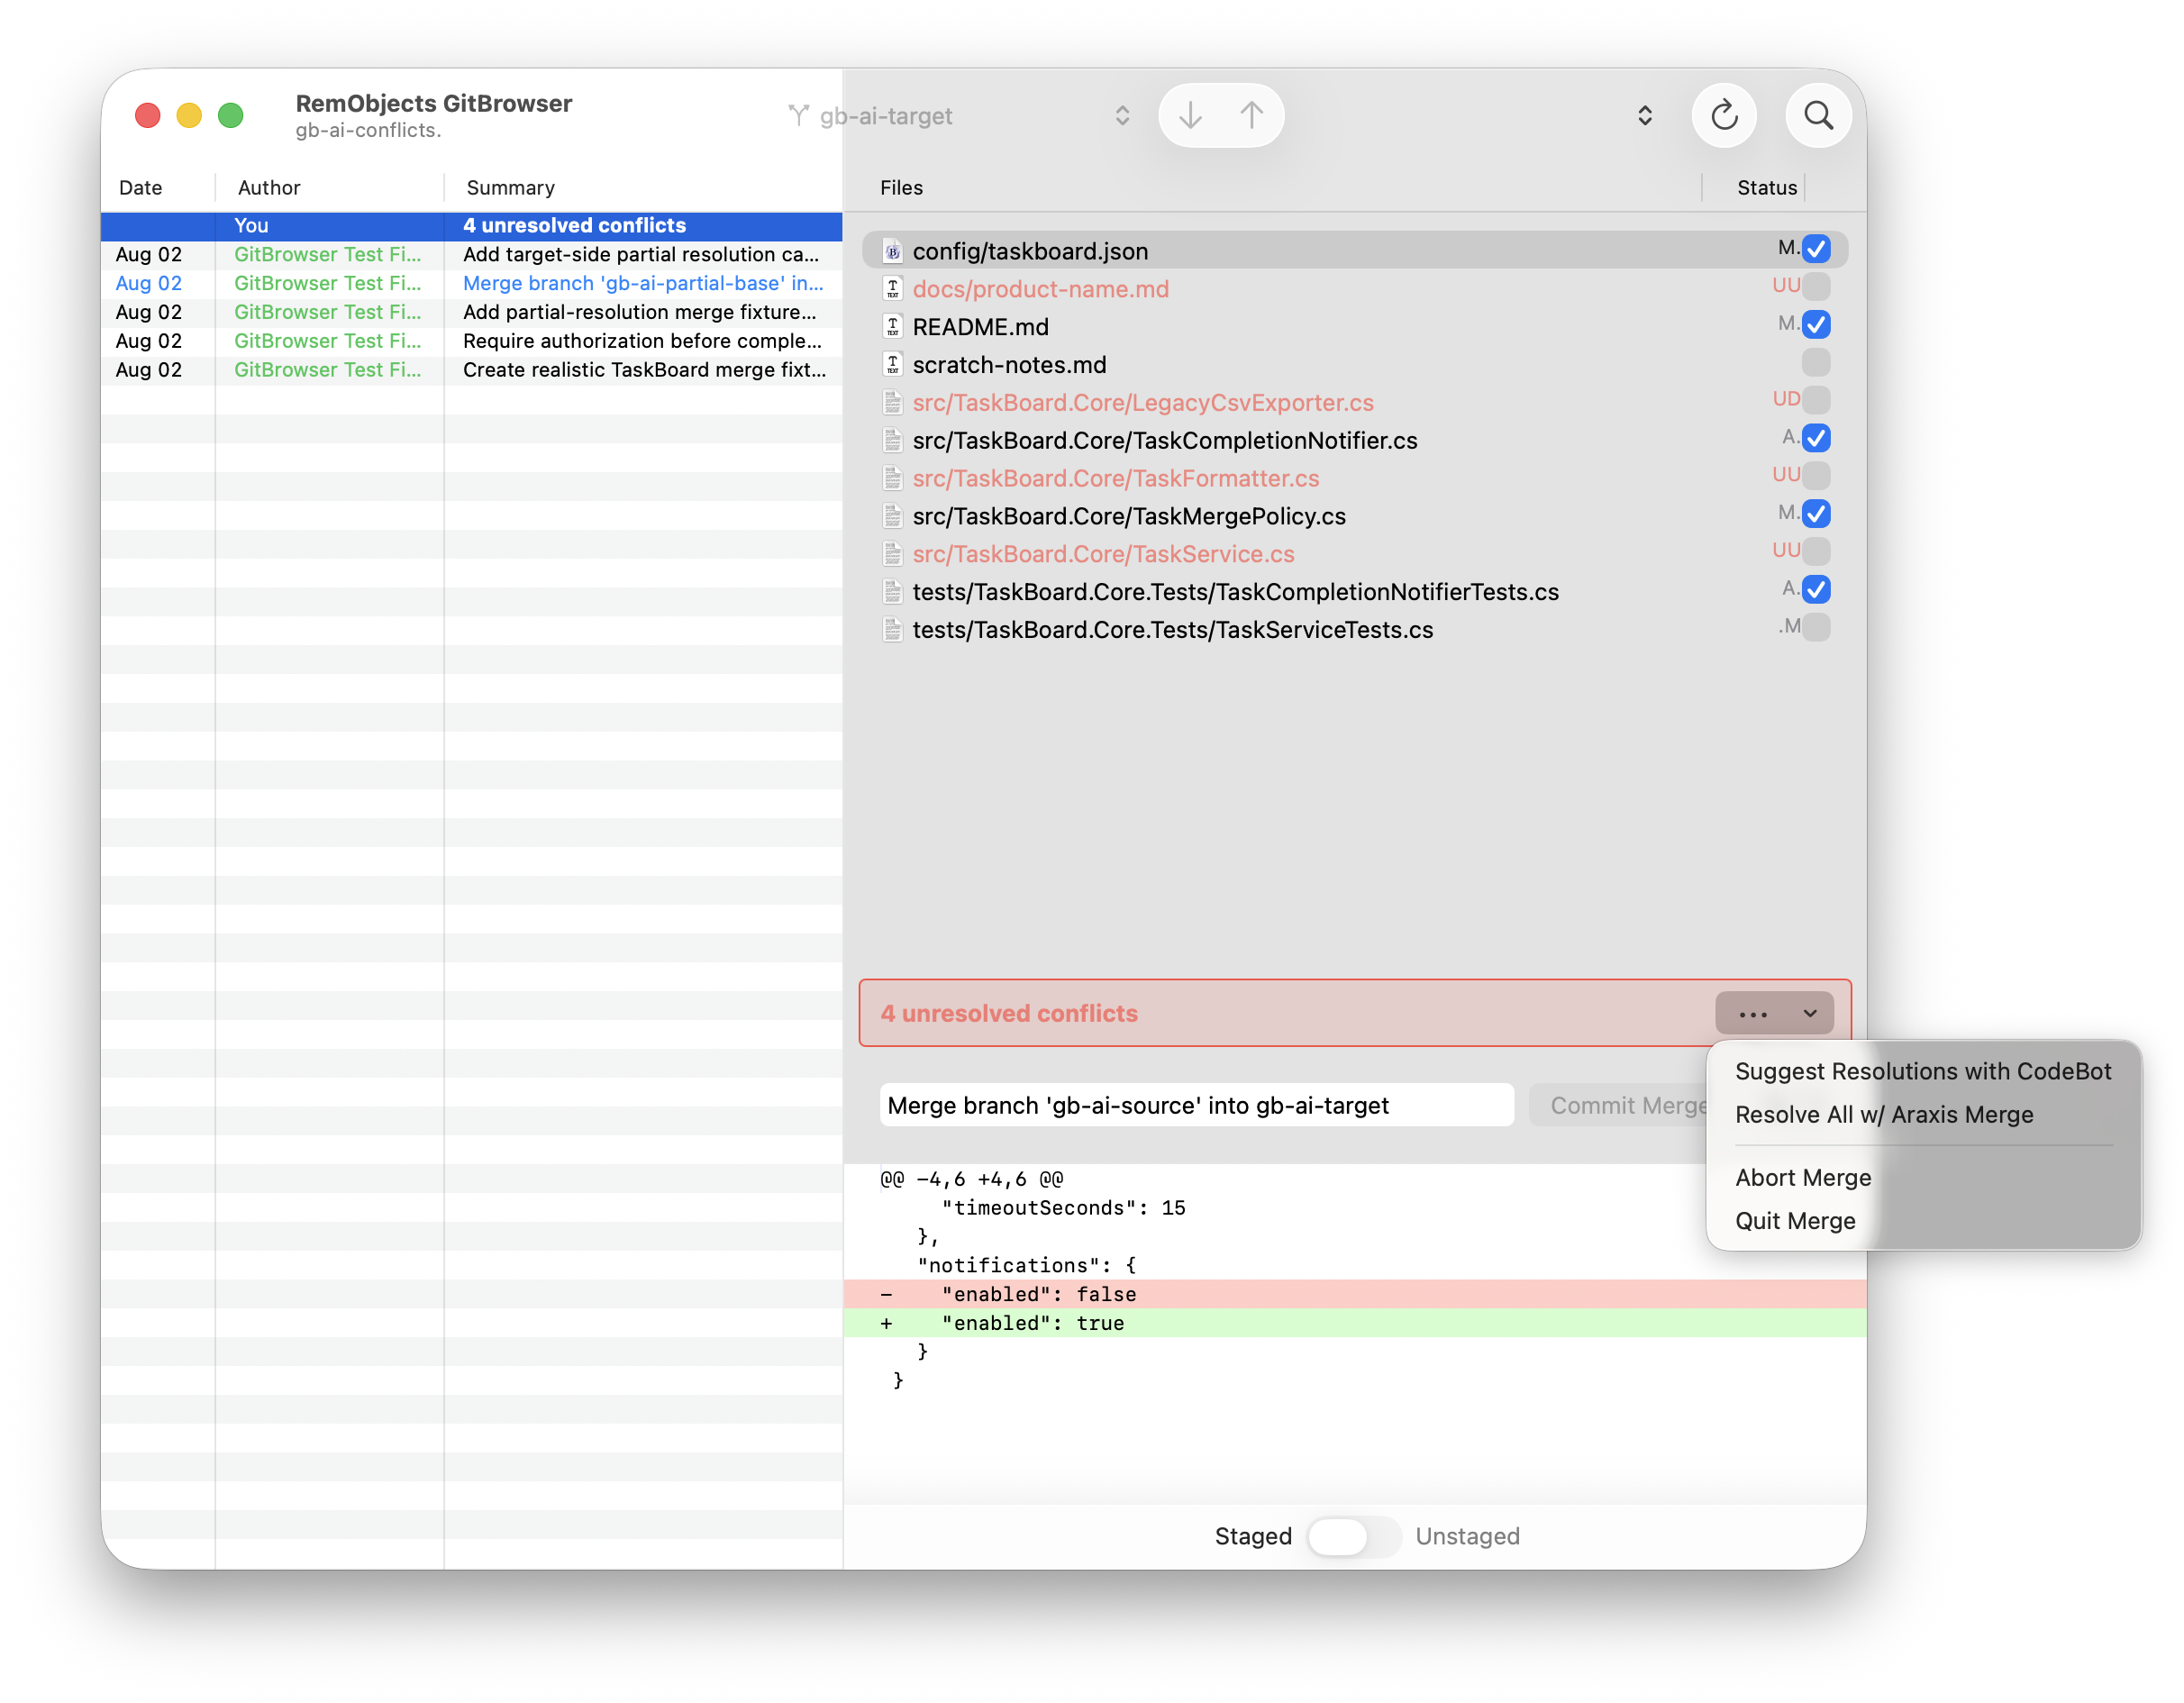The image size is (2184, 1703).
Task: Click the red '4 unresolved conflicts' banner text
Action: [1008, 1013]
